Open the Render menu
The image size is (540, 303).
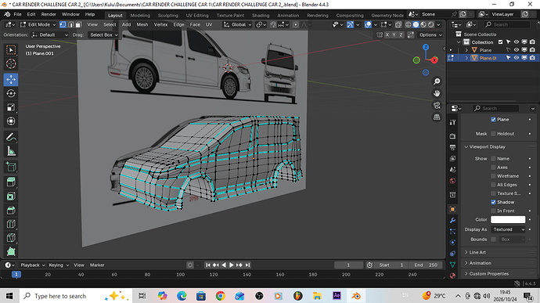[x=49, y=14]
